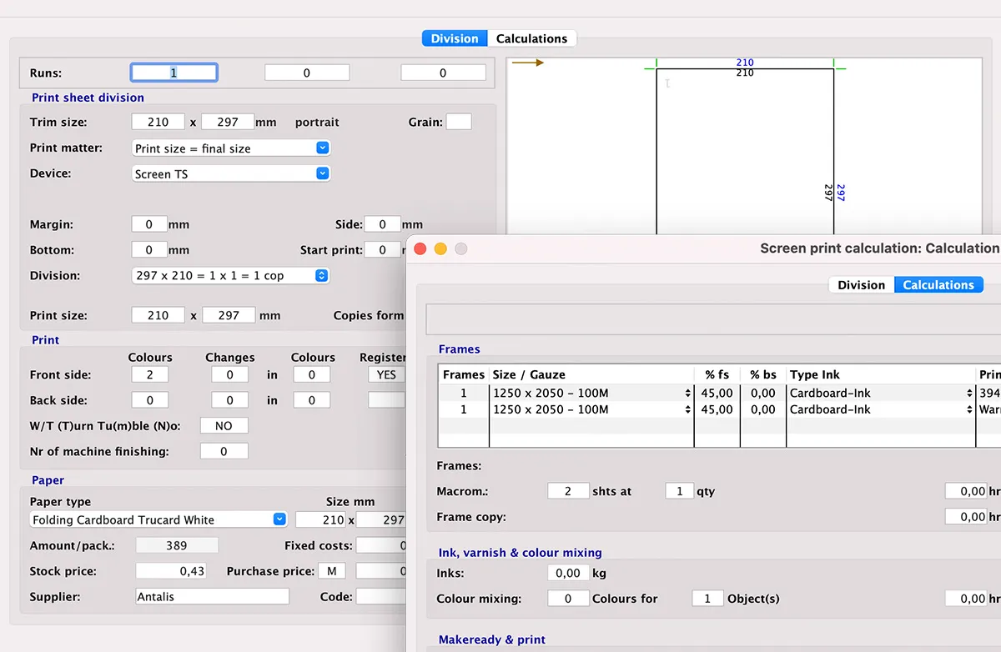The height and width of the screenshot is (652, 1001).
Task: Expand the Paper type dropdown
Action: (158, 519)
